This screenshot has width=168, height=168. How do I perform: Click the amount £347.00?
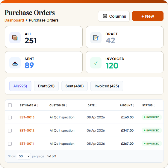[127, 131]
